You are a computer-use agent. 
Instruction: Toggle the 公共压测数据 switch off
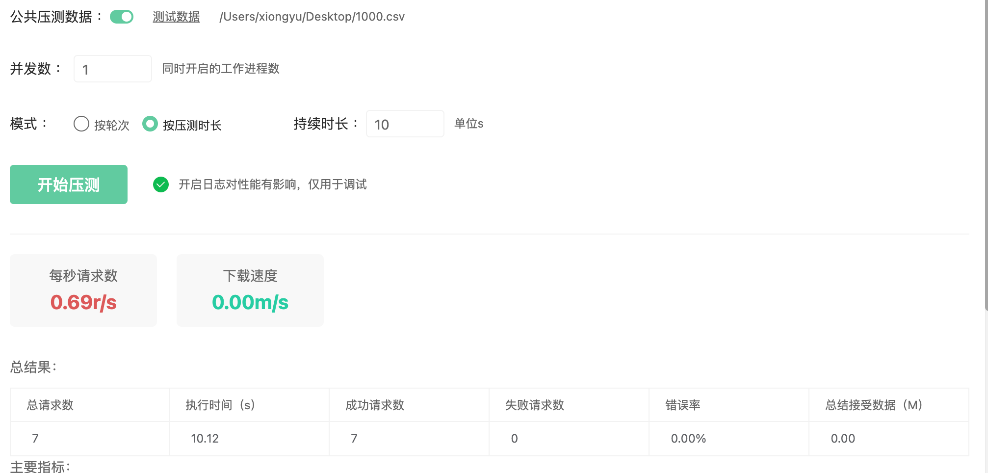122,17
